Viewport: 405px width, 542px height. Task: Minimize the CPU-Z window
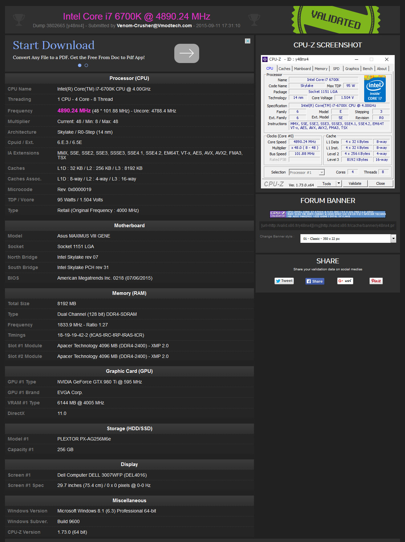coord(357,59)
